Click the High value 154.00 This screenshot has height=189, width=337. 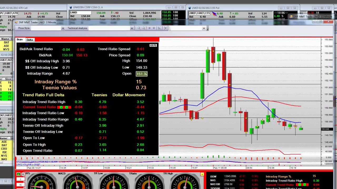tap(142, 61)
